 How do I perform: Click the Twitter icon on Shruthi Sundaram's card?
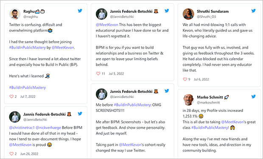(253, 11)
